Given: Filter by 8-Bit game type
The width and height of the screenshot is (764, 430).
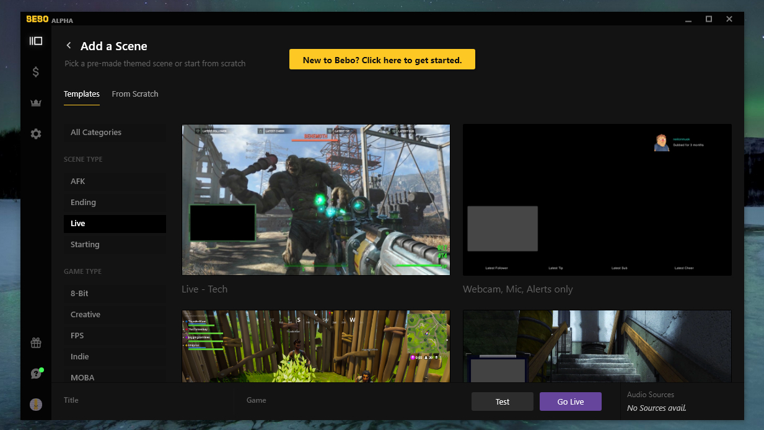Looking at the screenshot, I should tap(115, 294).
